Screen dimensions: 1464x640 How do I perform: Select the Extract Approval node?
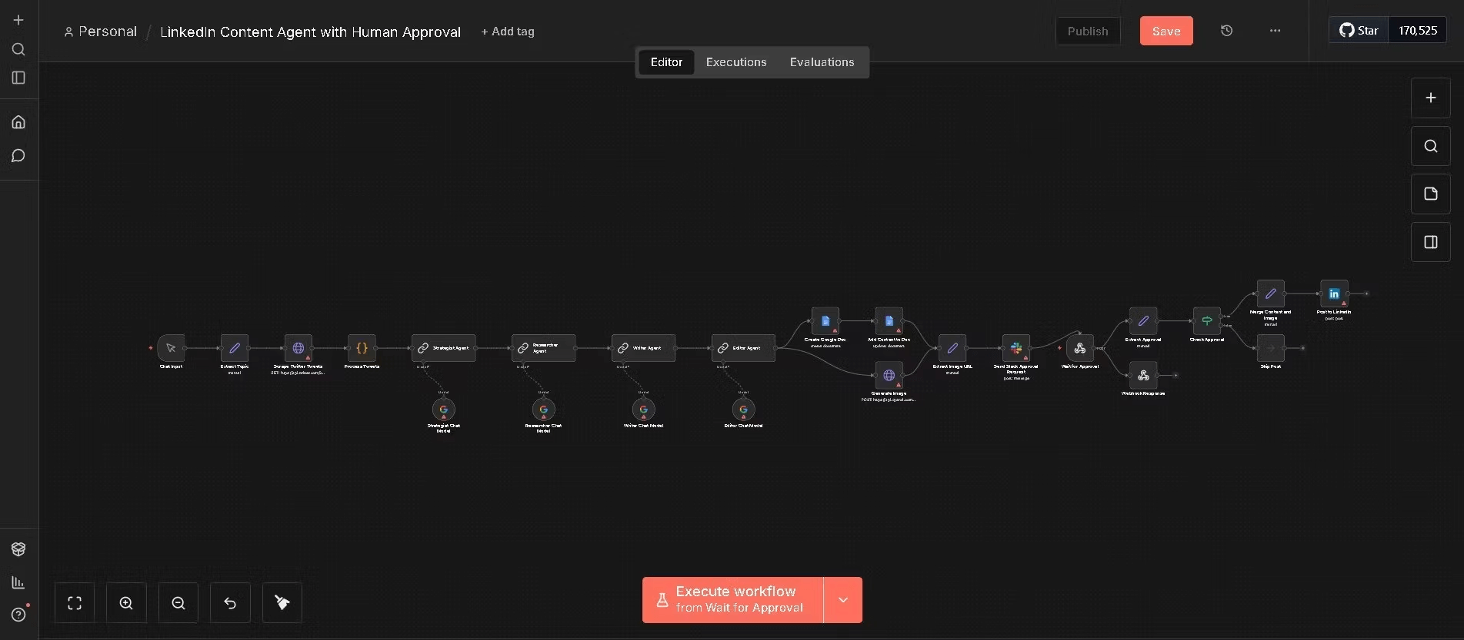pos(1143,320)
